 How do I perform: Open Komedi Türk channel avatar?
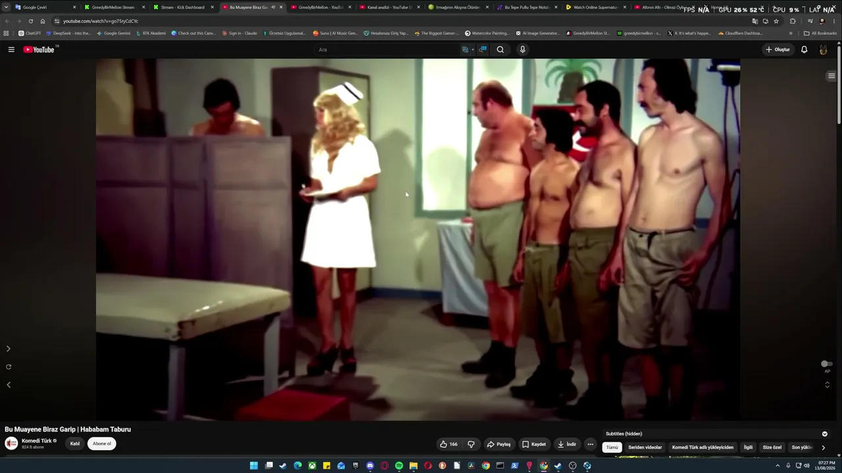click(11, 443)
